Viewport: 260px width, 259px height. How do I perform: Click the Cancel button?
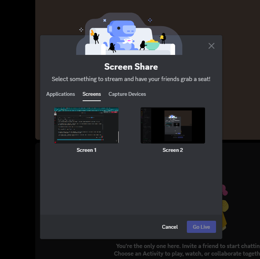(x=170, y=227)
